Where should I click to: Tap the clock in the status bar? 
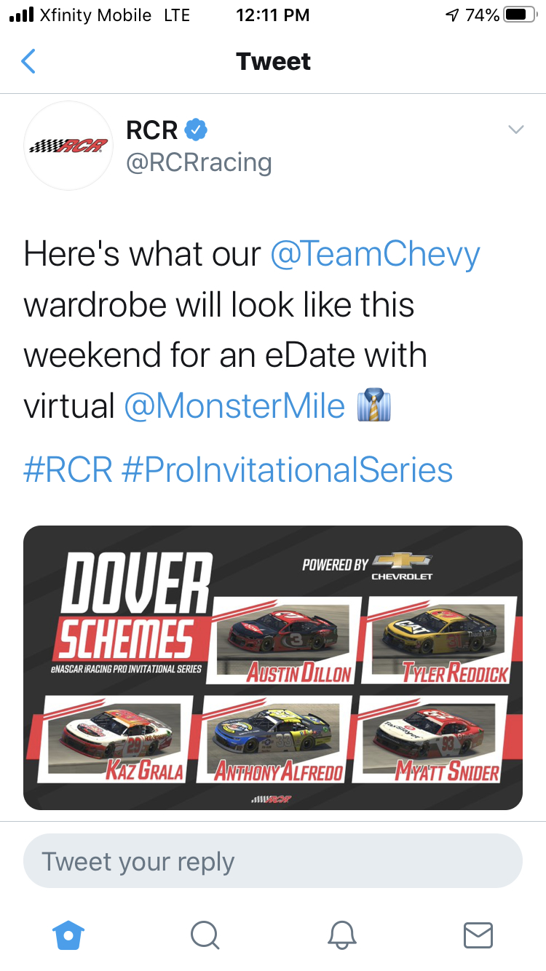tap(273, 15)
